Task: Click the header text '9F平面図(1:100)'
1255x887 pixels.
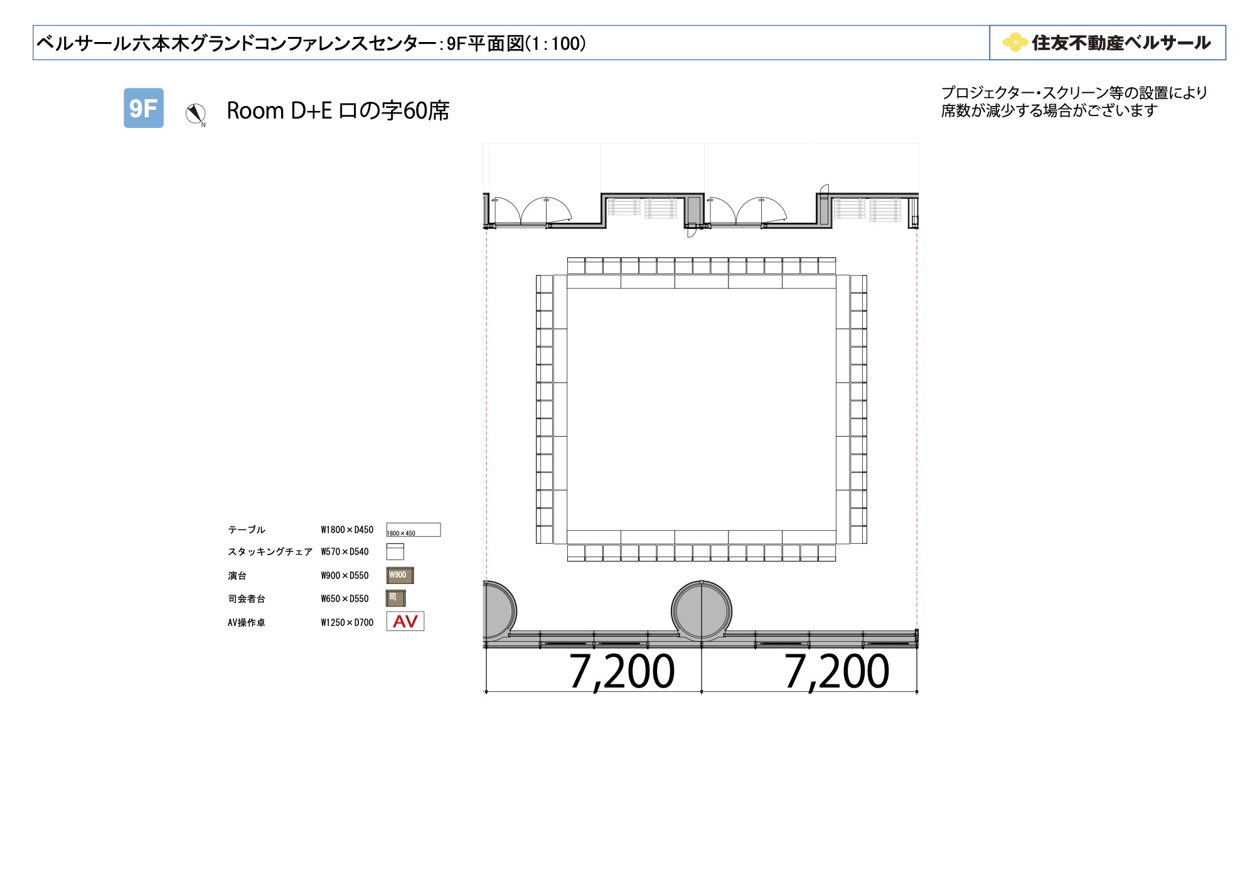Action: (x=517, y=43)
